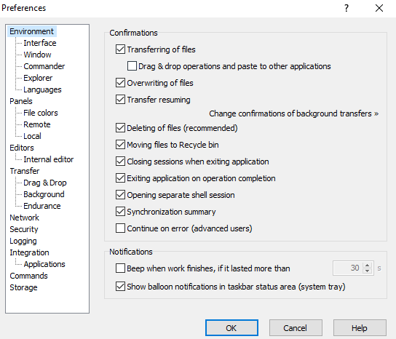Open the Endurance page
This screenshot has width=396, height=339.
coord(42,206)
